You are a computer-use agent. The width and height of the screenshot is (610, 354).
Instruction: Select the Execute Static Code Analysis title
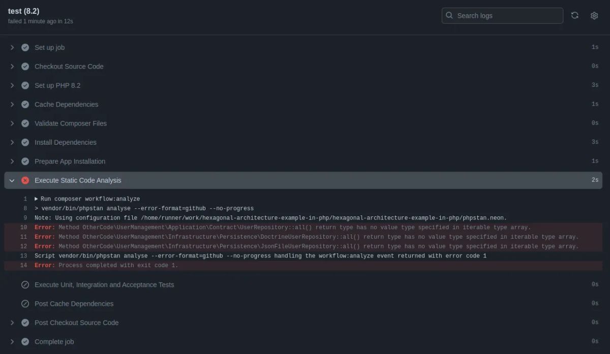coord(78,180)
